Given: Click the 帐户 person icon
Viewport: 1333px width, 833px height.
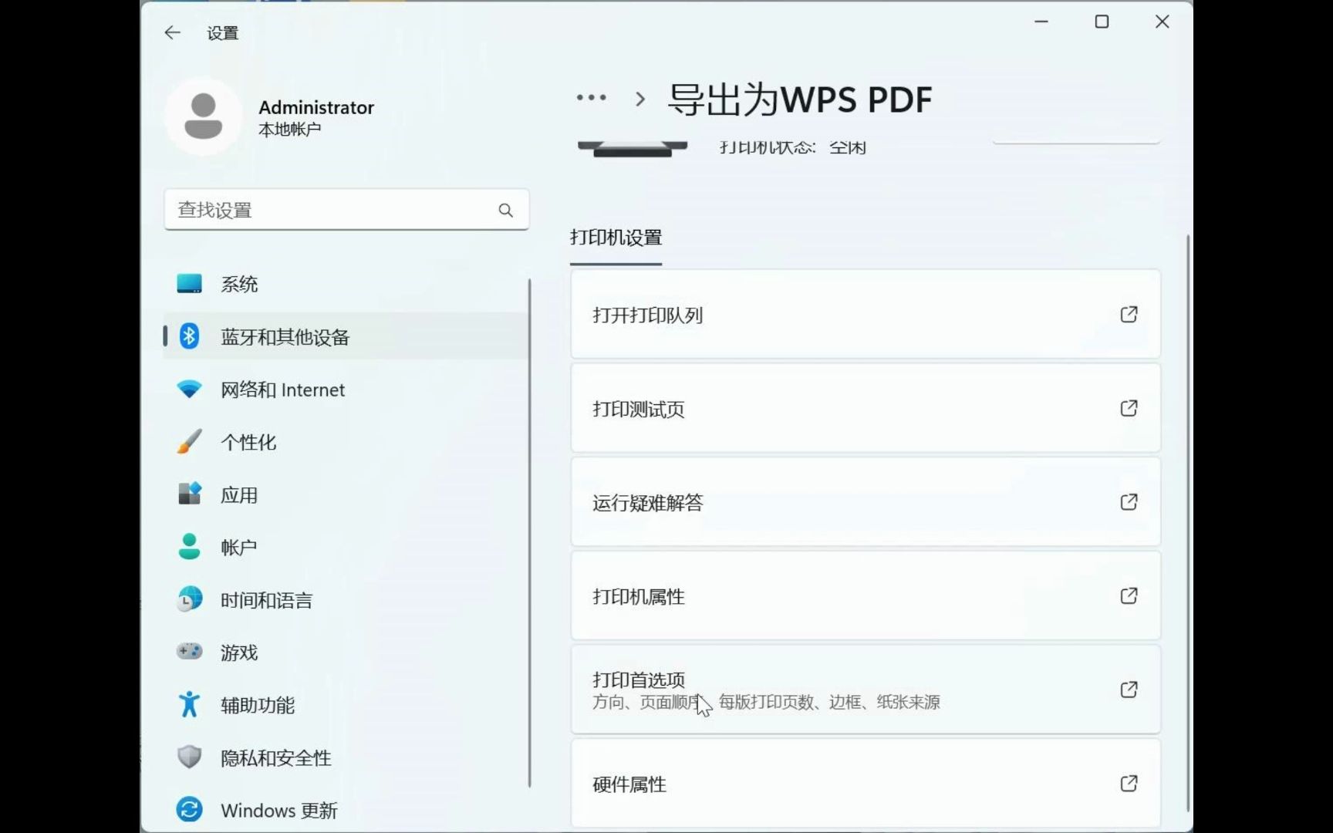Looking at the screenshot, I should point(189,547).
